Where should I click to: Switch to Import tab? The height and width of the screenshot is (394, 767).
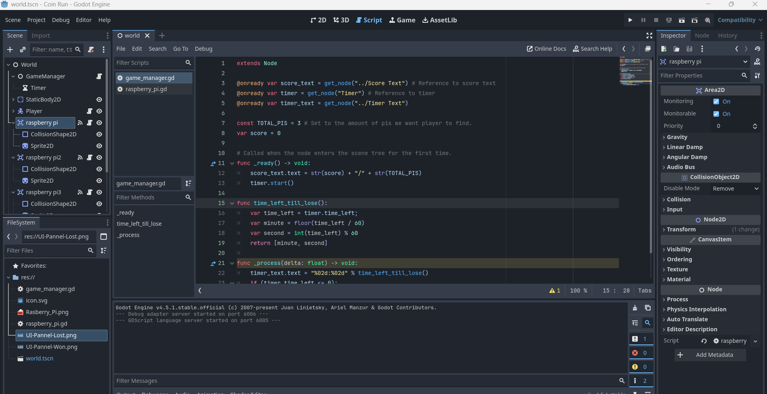pyautogui.click(x=41, y=36)
